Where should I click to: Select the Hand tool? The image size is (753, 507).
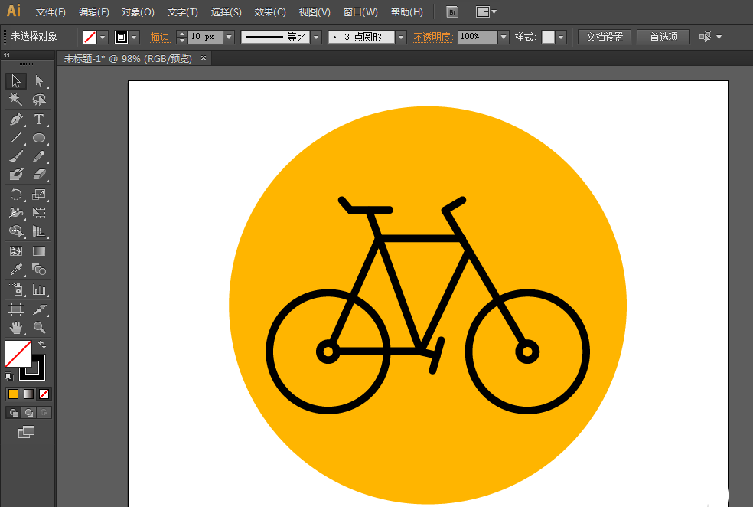16,328
